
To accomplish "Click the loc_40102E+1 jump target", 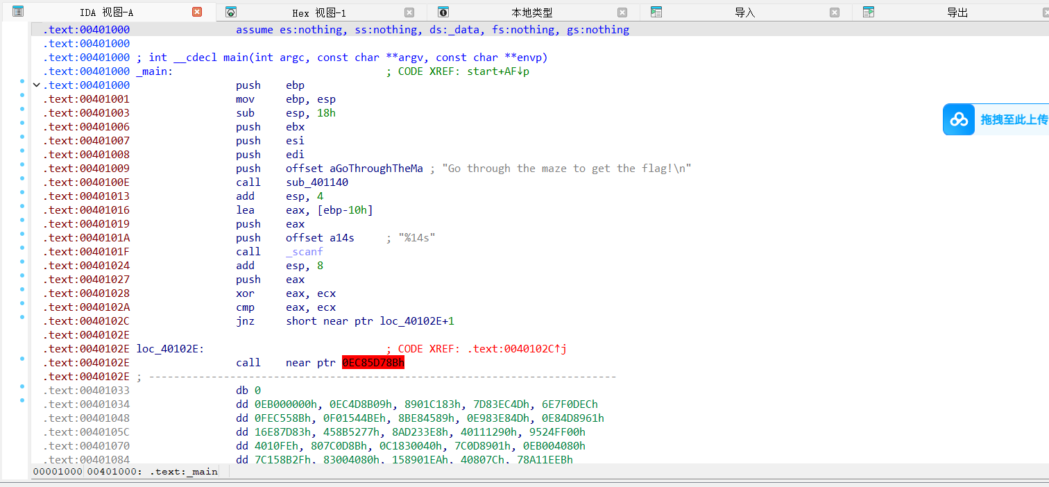I will (x=417, y=321).
